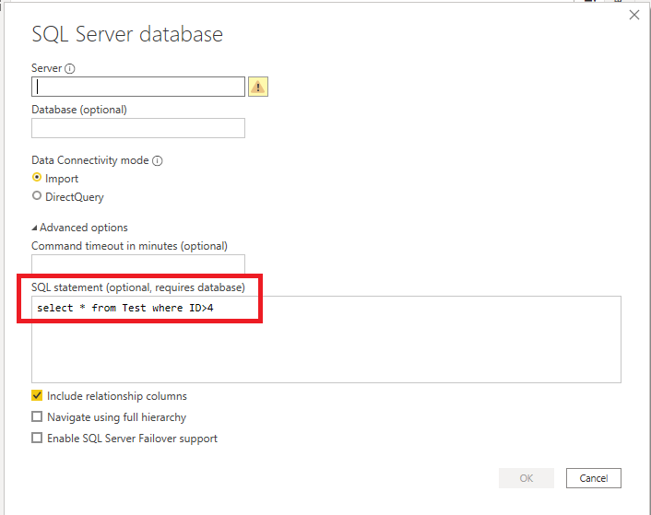Click the 'Server' label text
The height and width of the screenshot is (515, 651).
tap(46, 68)
